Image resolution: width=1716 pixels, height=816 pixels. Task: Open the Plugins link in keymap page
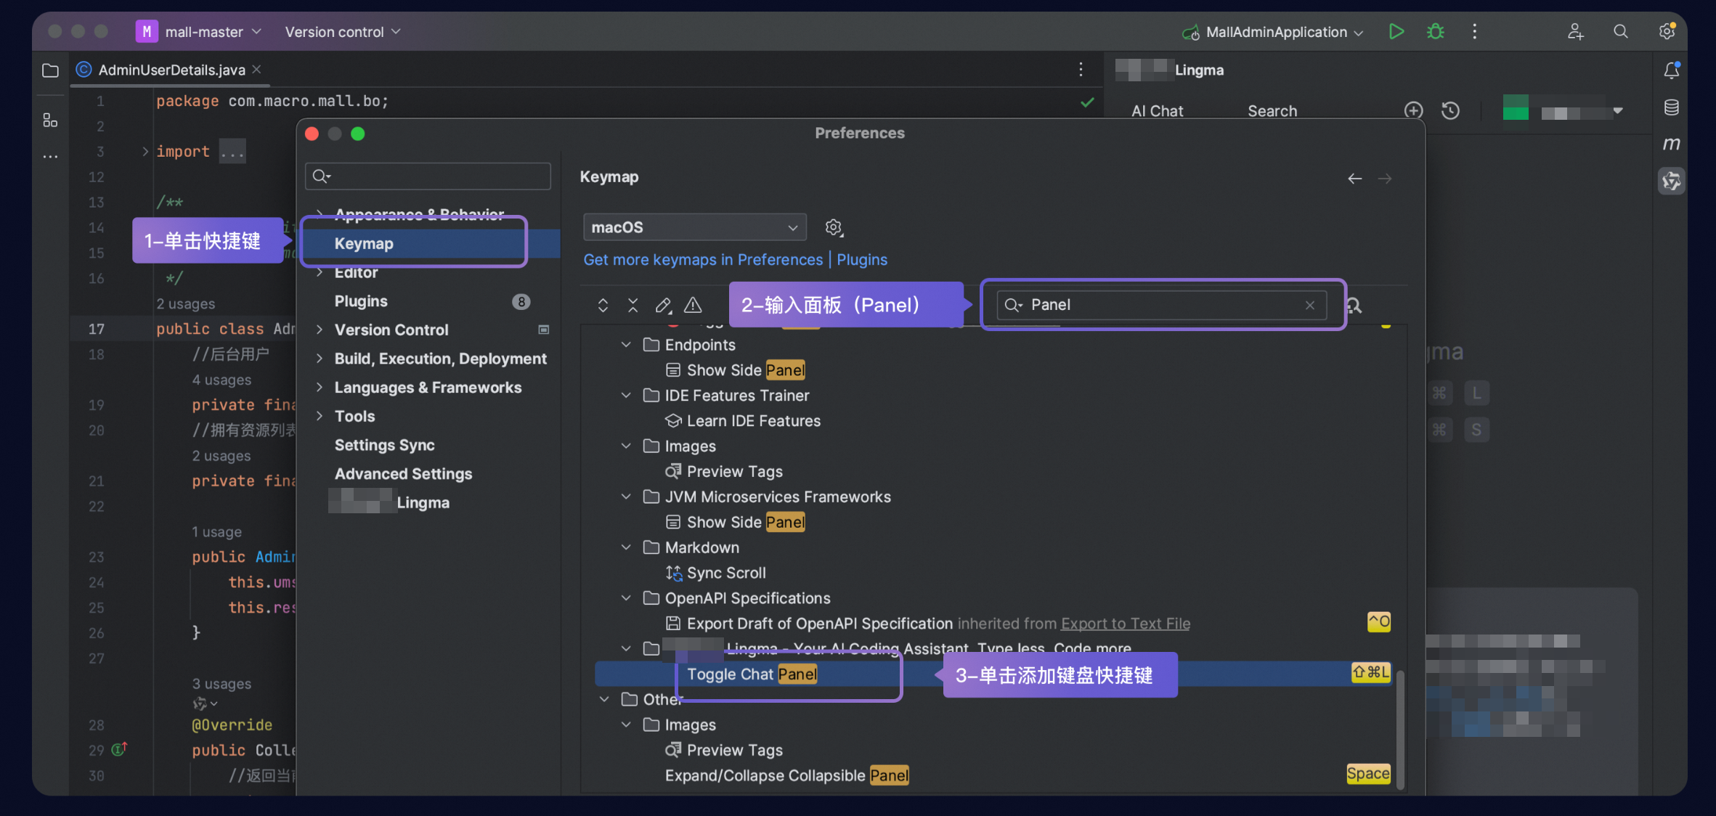point(861,260)
